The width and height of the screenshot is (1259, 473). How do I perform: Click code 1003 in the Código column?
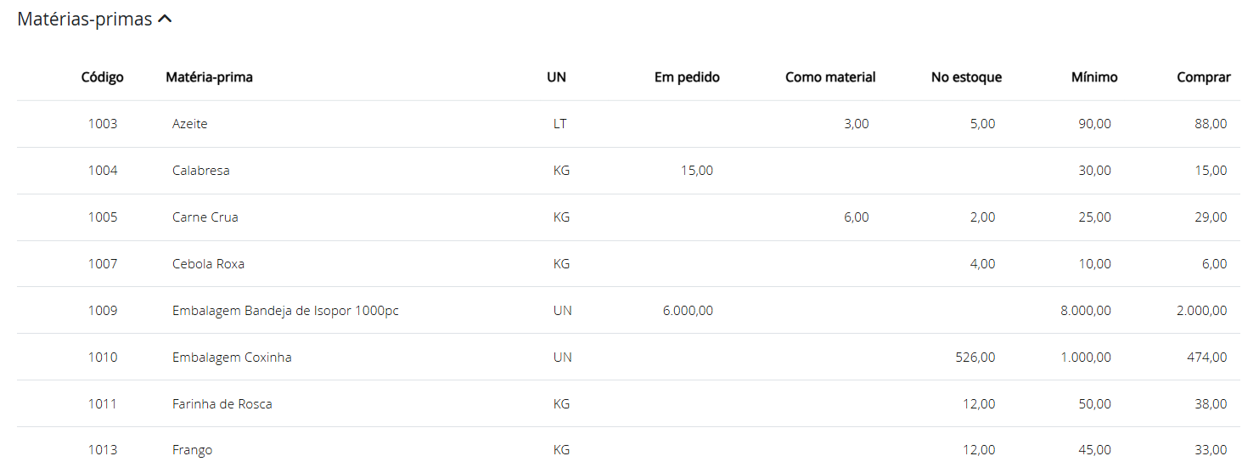pyautogui.click(x=103, y=124)
